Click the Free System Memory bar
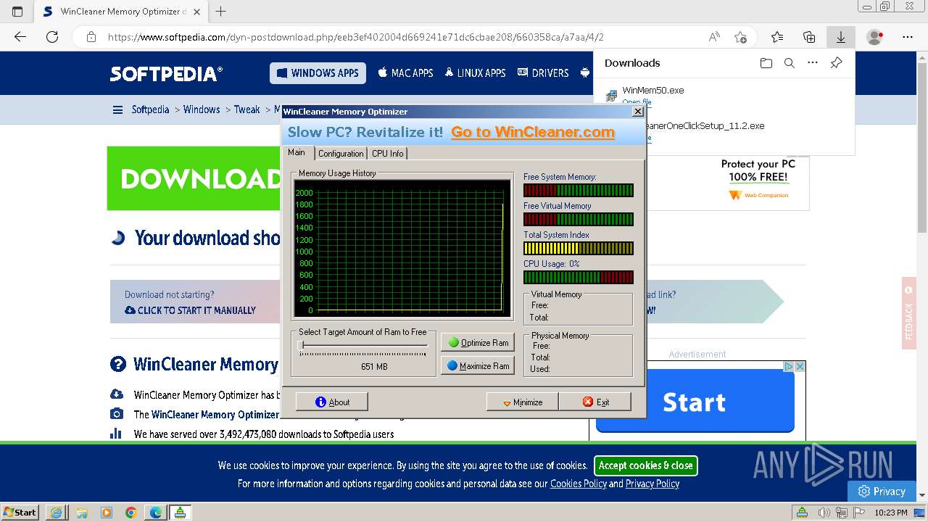Image resolution: width=928 pixels, height=522 pixels. (x=579, y=191)
